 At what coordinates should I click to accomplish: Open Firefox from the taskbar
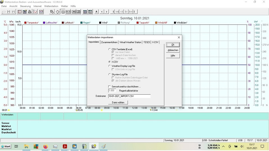coord(45,146)
